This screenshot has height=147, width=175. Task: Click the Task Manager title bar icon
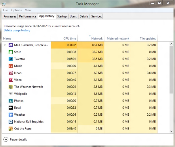click(x=4, y=4)
